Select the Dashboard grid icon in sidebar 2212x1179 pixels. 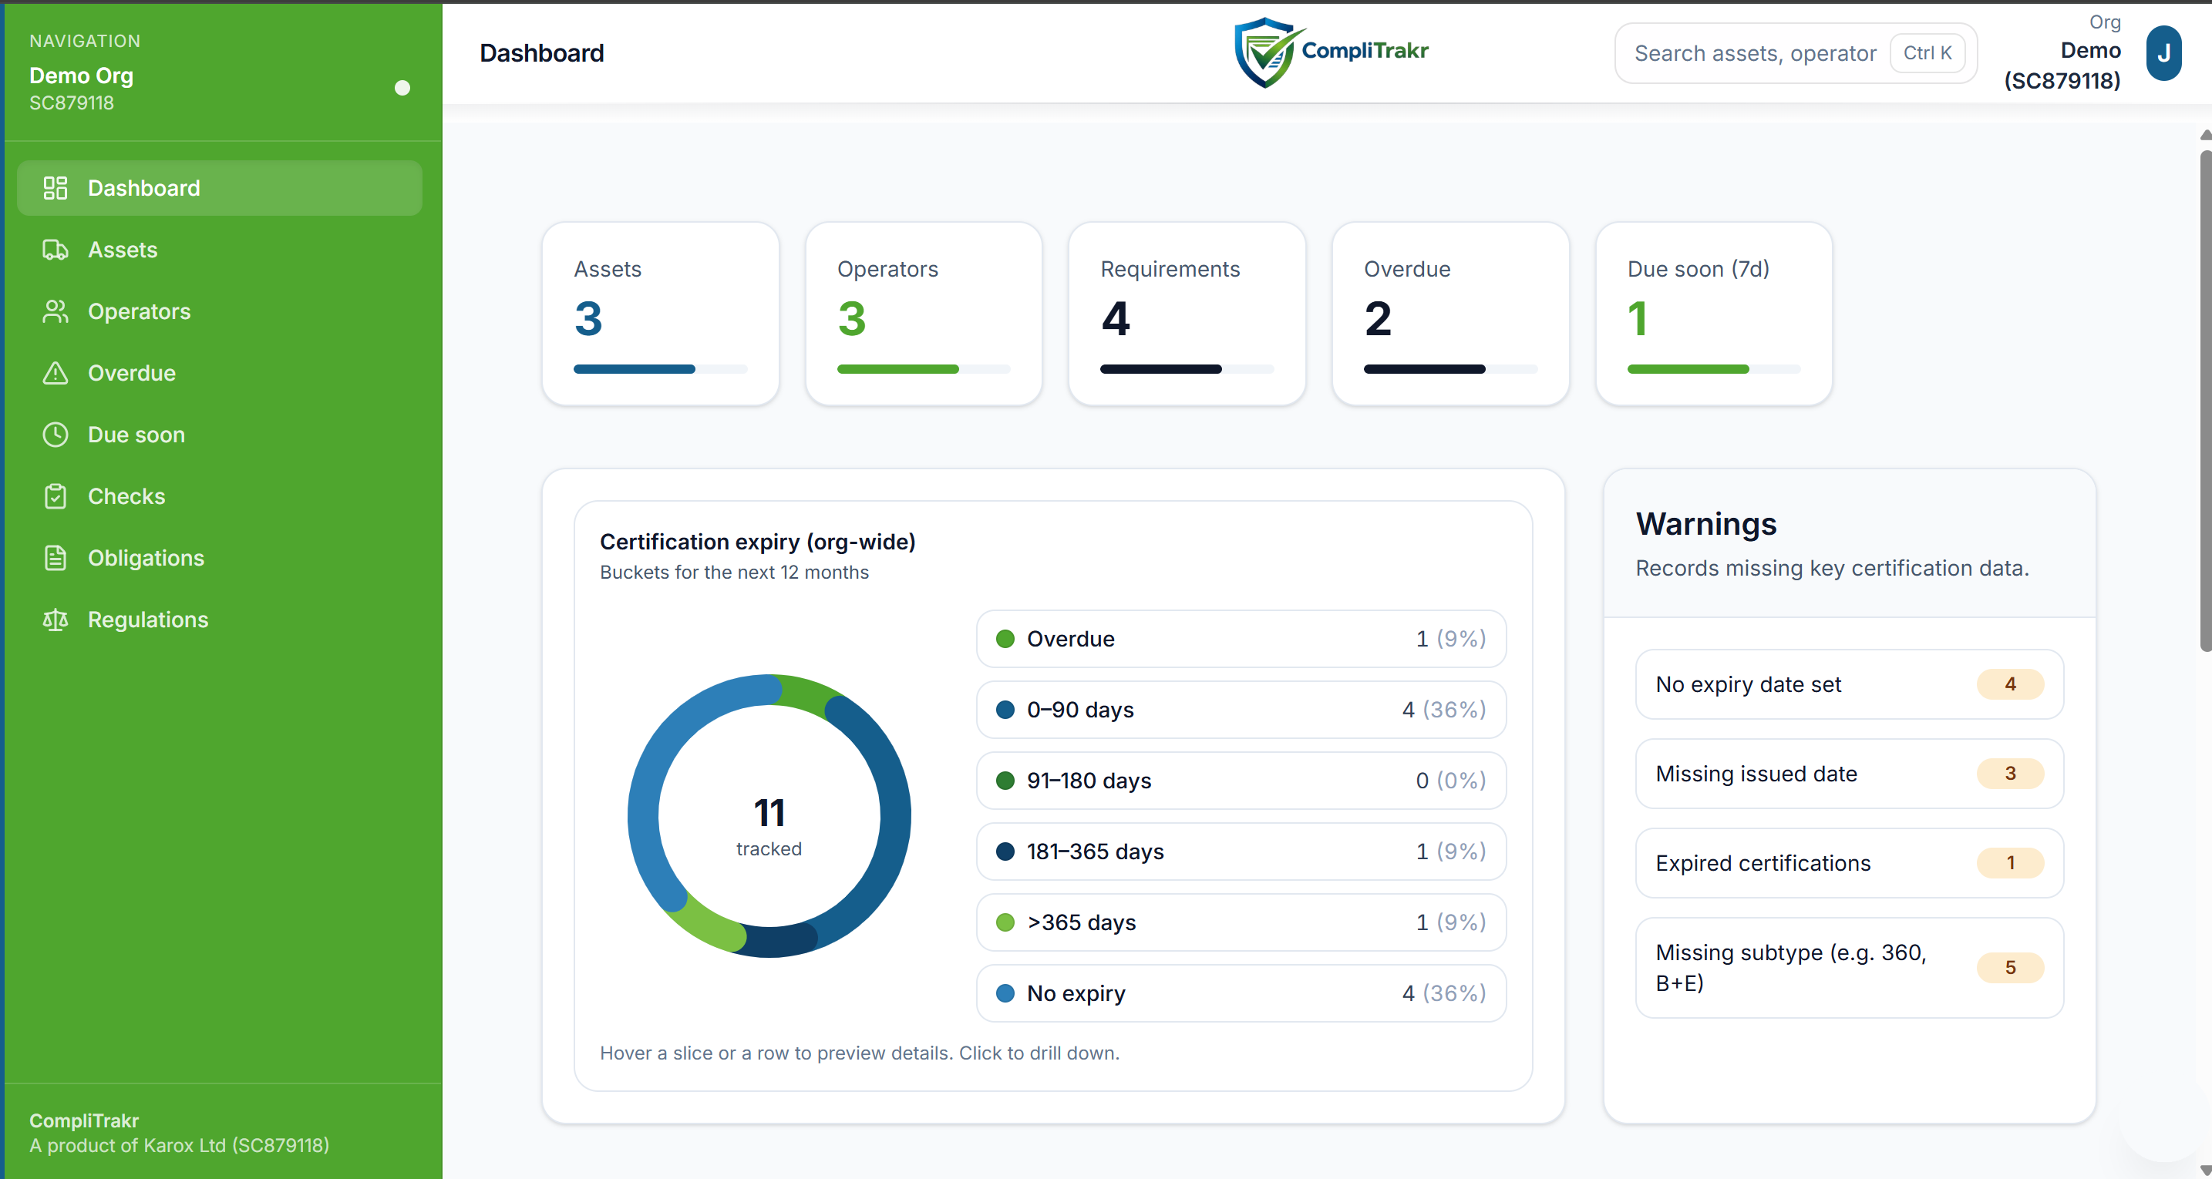point(56,188)
